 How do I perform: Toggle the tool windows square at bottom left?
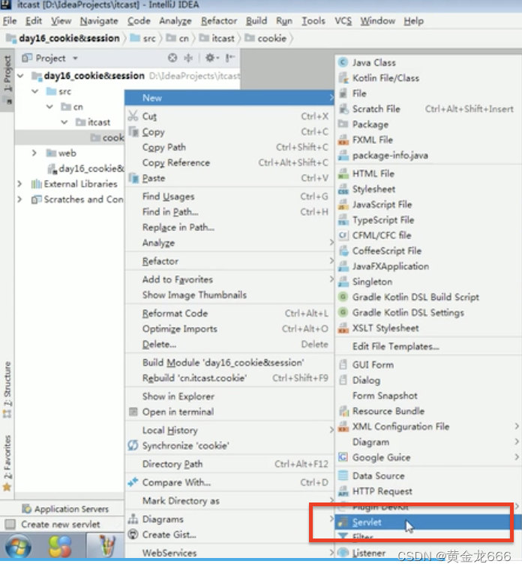(x=10, y=524)
